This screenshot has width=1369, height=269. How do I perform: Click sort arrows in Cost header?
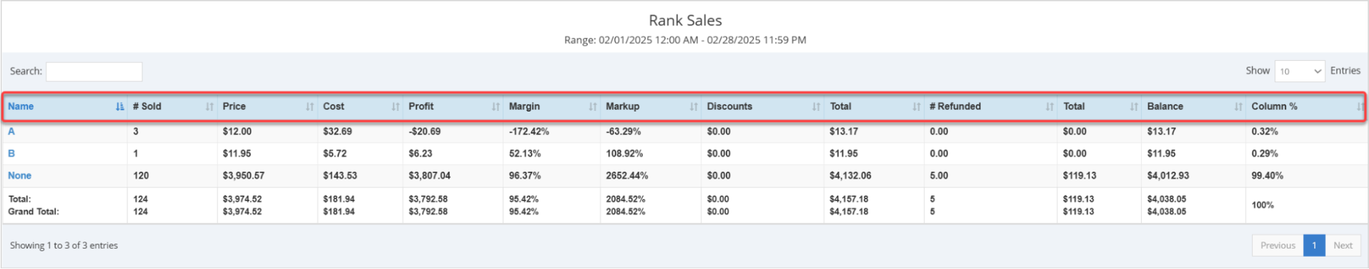pyautogui.click(x=395, y=107)
